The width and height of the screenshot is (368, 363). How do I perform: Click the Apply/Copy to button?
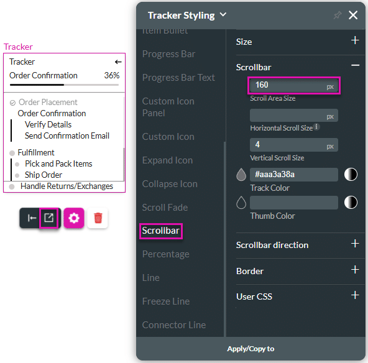tap(251, 349)
